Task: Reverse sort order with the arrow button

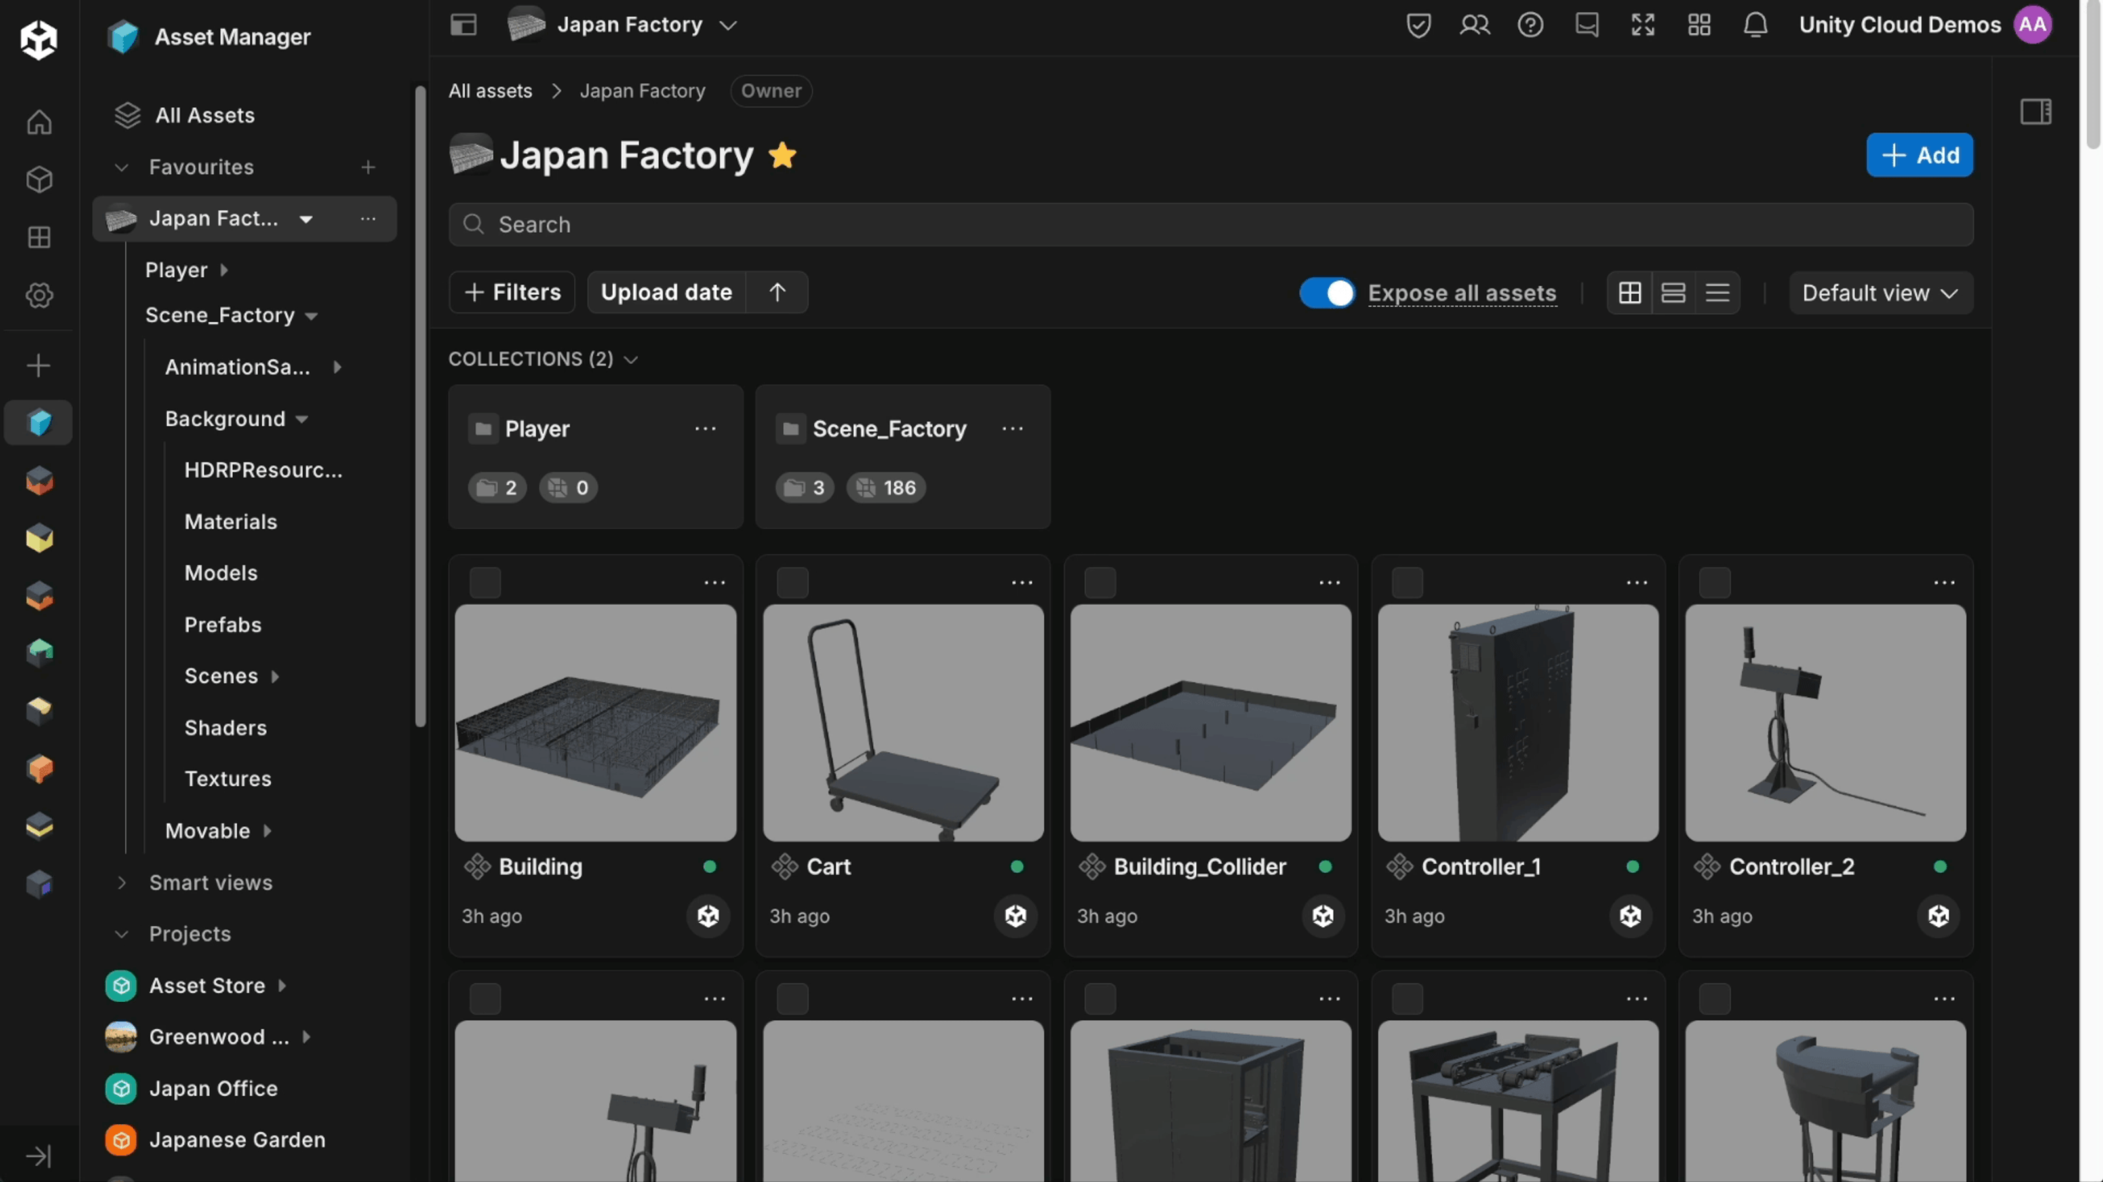Action: (777, 292)
